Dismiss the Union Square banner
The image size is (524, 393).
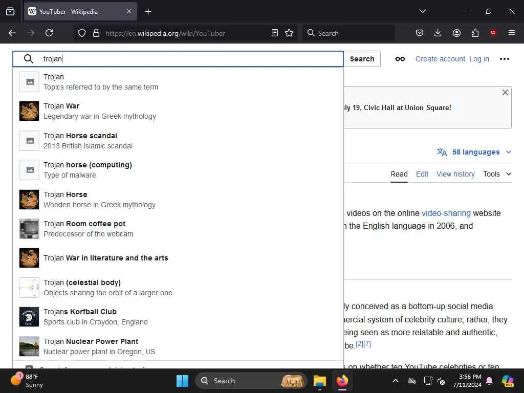click(x=505, y=93)
